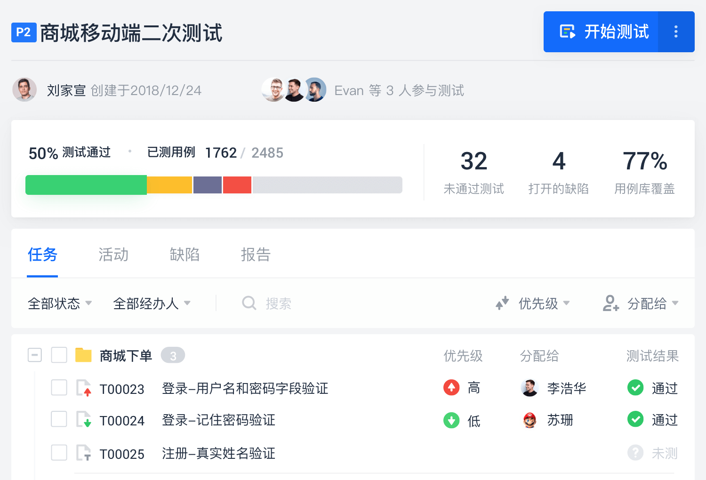Viewport: 706px width, 480px height.
Task: Click the 创建于2018/12/24 creation date text
Action: (x=146, y=90)
